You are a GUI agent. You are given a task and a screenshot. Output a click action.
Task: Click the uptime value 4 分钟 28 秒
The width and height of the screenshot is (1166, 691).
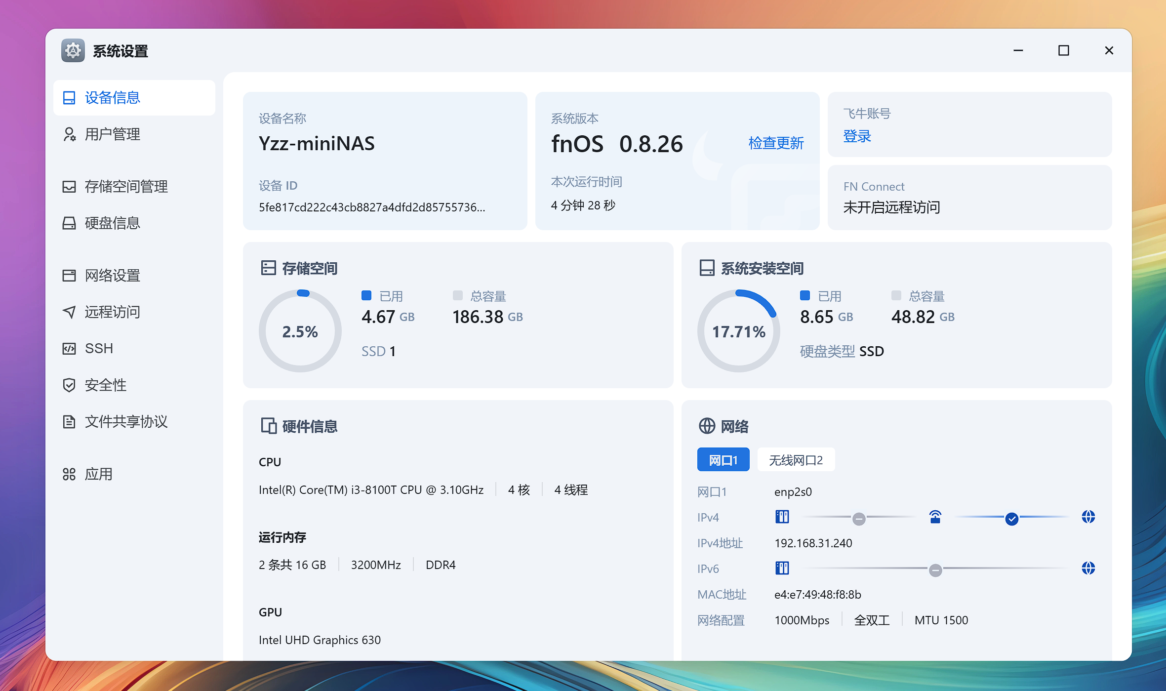[x=583, y=205]
